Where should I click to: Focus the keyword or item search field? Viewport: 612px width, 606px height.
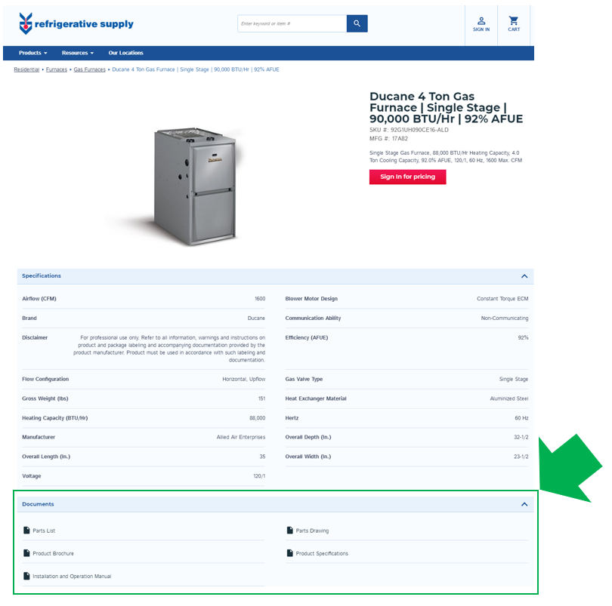pyautogui.click(x=292, y=23)
